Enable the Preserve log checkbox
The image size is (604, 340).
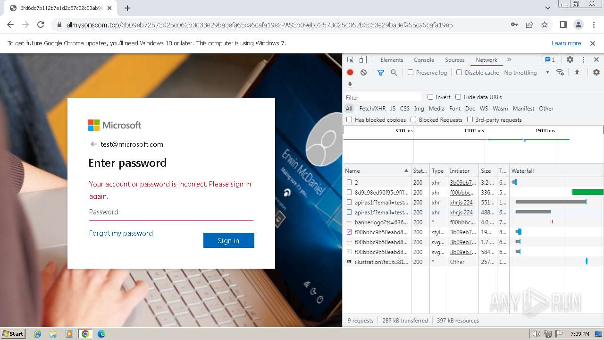411,72
